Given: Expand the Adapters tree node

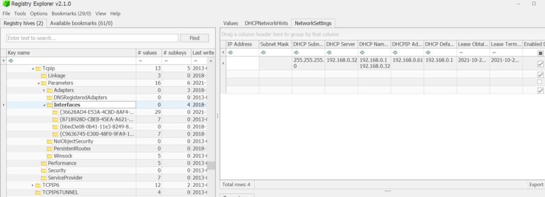Looking at the screenshot, I should point(44,91).
